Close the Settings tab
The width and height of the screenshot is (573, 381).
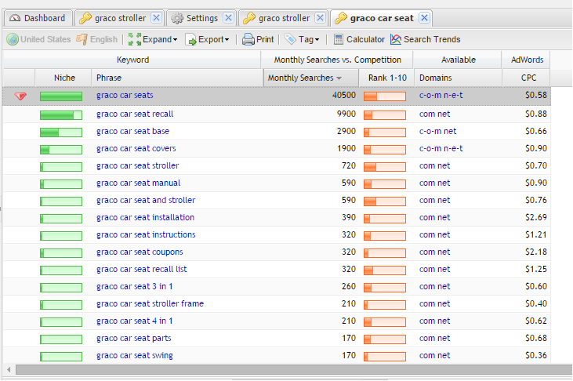(x=228, y=17)
